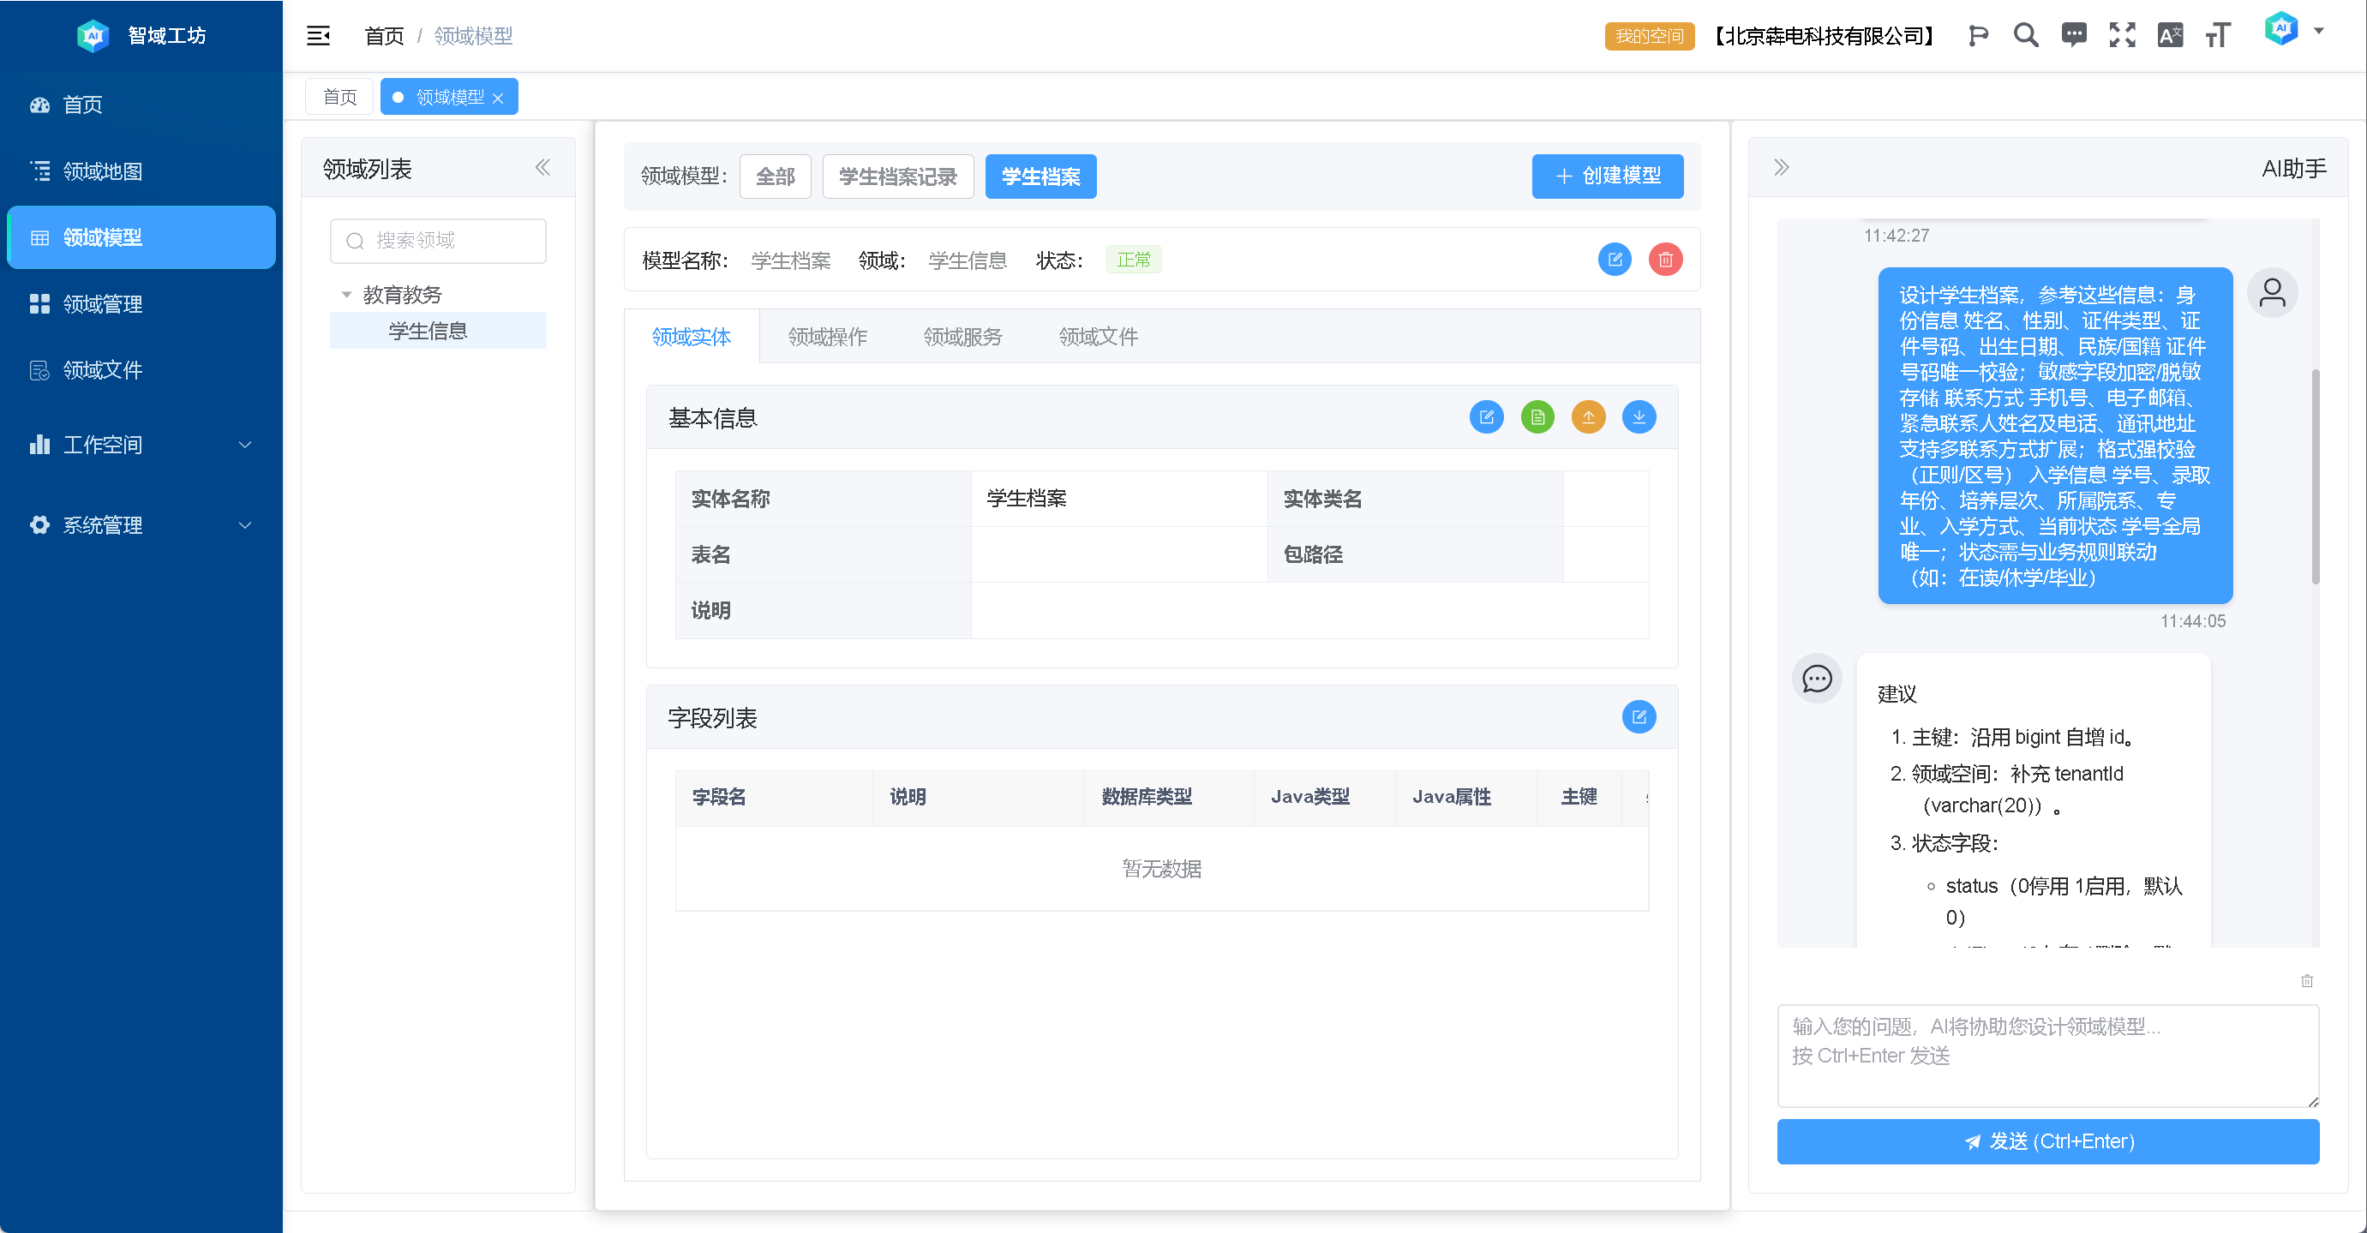Clear the AI chat with trash icon

(x=2306, y=981)
